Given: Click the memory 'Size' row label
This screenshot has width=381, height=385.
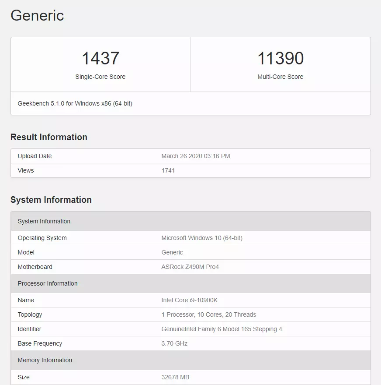Looking at the screenshot, I should pyautogui.click(x=24, y=377).
